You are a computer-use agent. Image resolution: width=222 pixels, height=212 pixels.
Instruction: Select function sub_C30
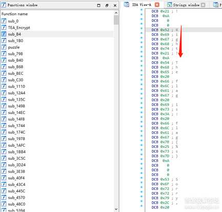click(x=15, y=80)
